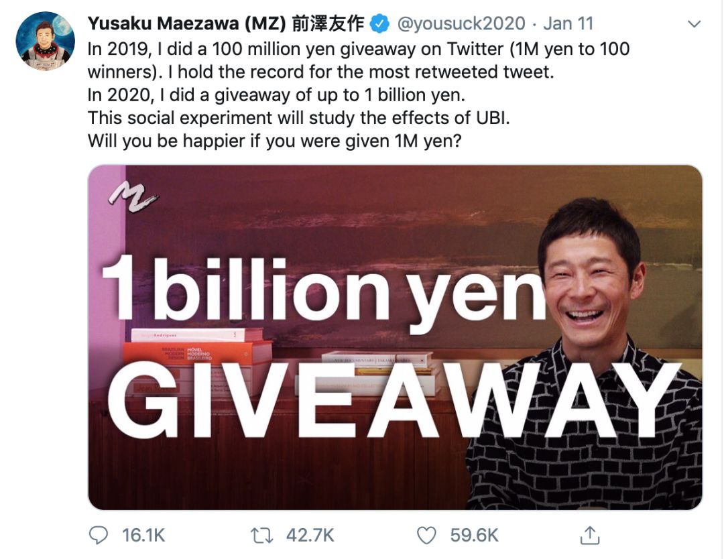This screenshot has width=724, height=559.
Task: Open Yusaku Maezawa's profile avatar
Action: 45,41
